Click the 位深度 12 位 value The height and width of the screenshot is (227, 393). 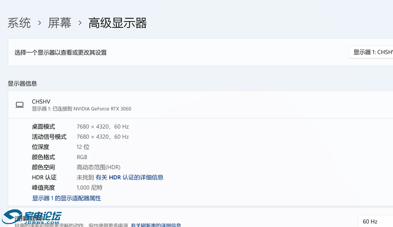tap(83, 147)
